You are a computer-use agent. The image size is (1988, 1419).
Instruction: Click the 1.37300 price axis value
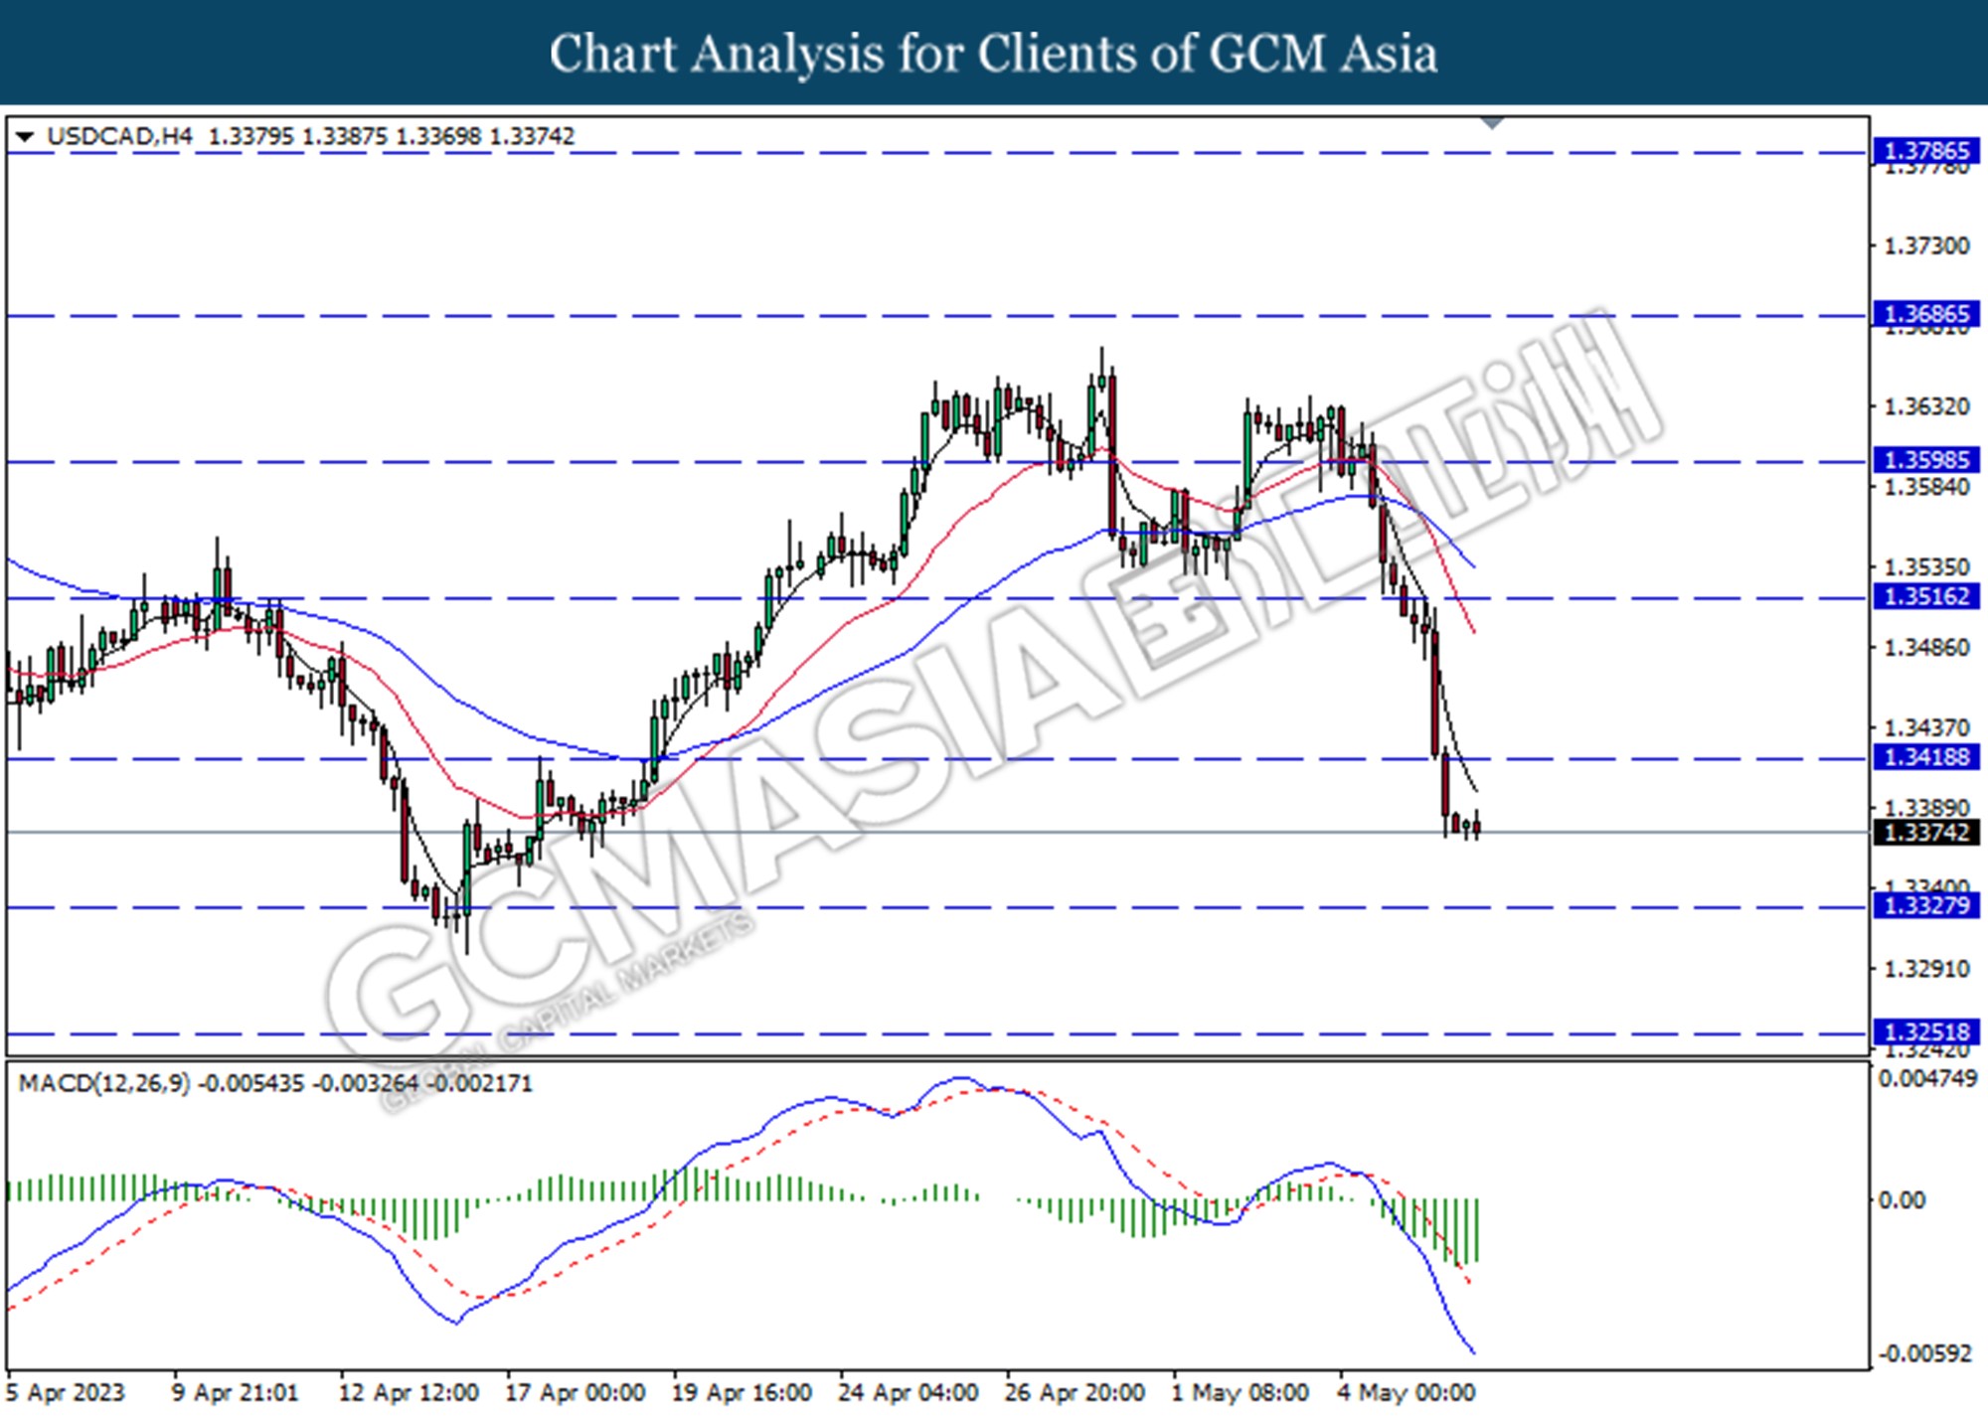pos(1926,245)
